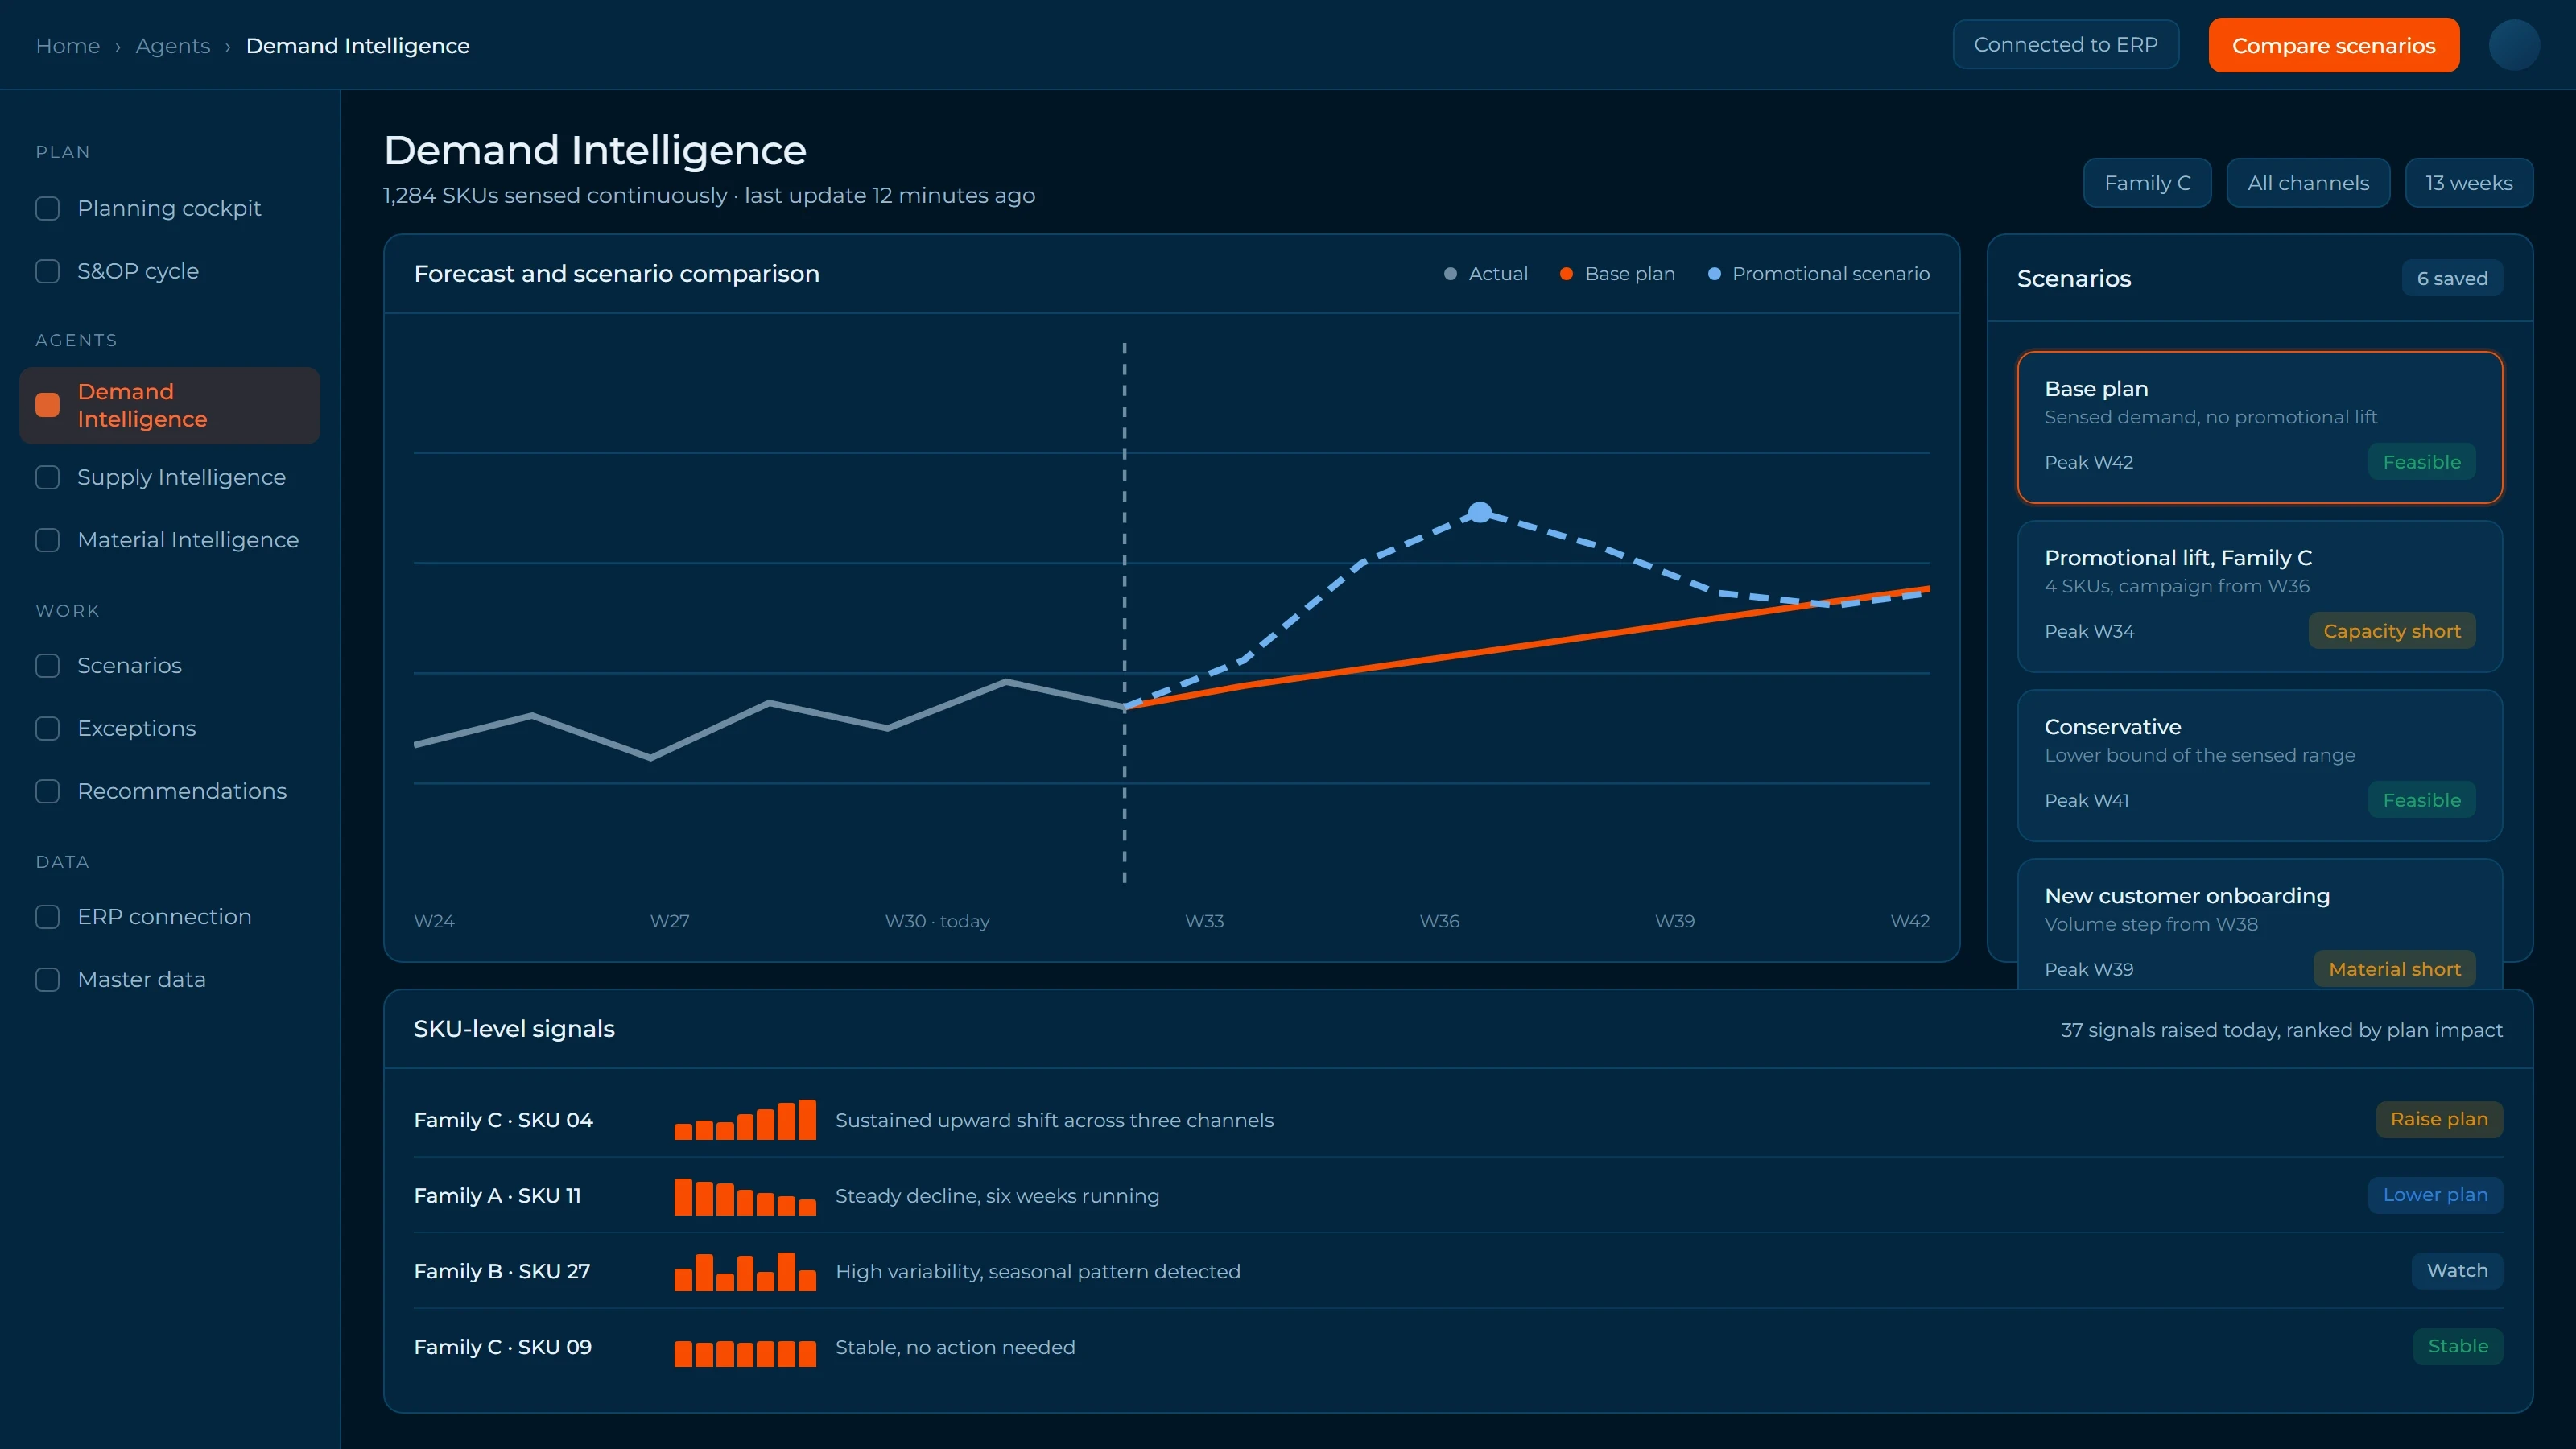Image resolution: width=2576 pixels, height=1449 pixels.
Task: Click the blue Promotional scenario legend dot
Action: [1714, 274]
